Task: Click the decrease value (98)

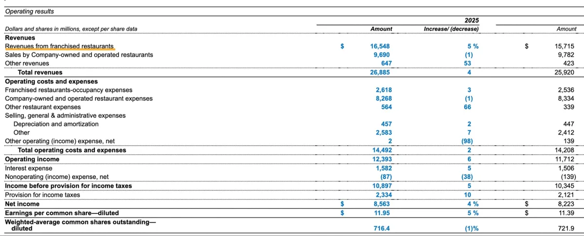Action: [x=467, y=141]
